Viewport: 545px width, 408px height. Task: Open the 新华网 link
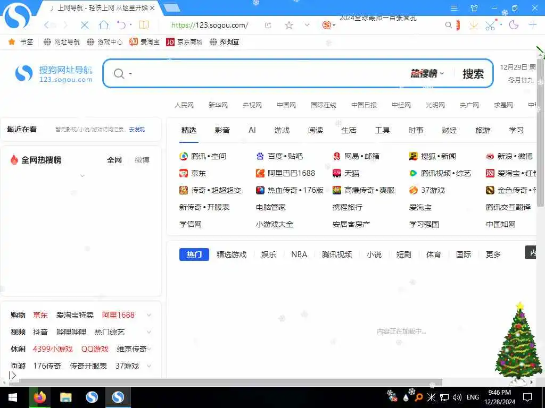click(218, 105)
